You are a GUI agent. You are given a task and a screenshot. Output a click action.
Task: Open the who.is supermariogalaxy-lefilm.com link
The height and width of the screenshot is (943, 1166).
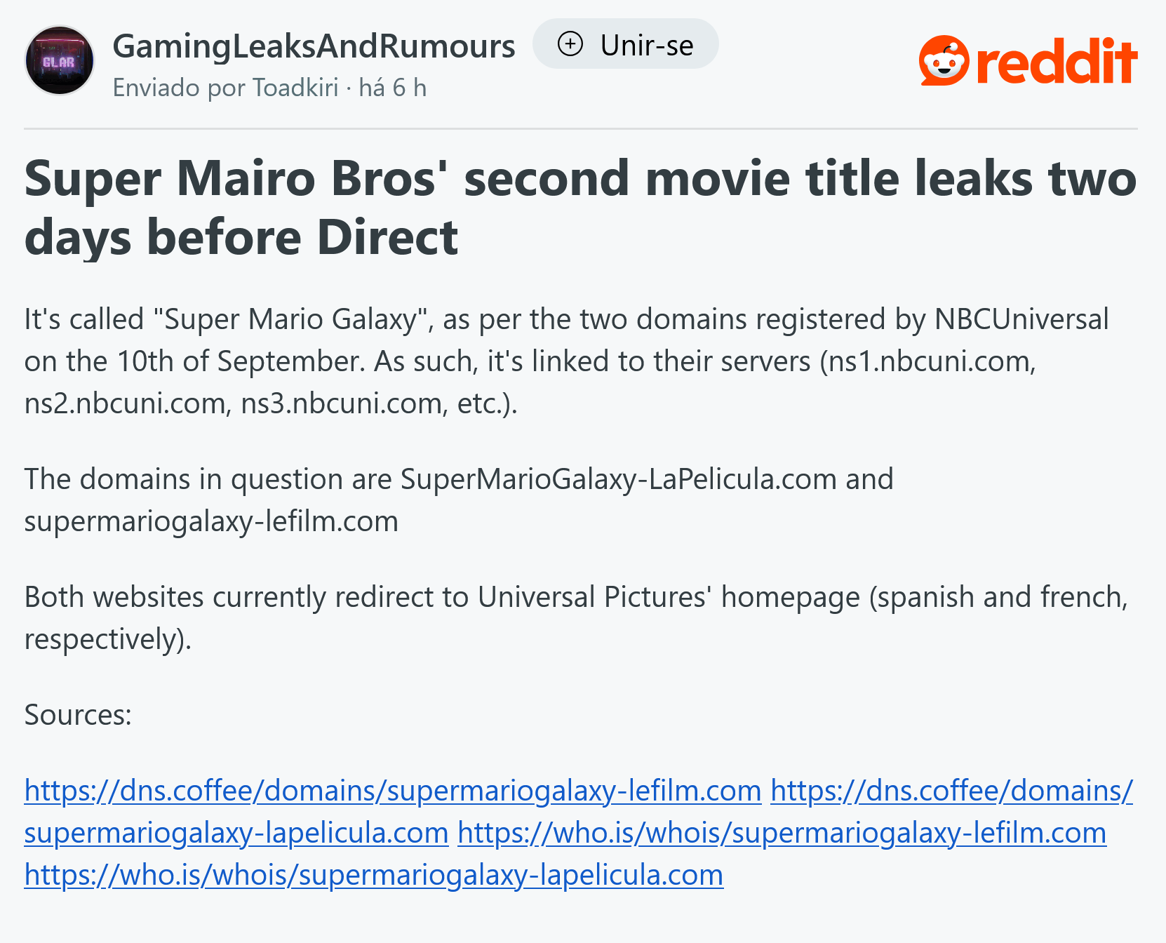pos(782,833)
